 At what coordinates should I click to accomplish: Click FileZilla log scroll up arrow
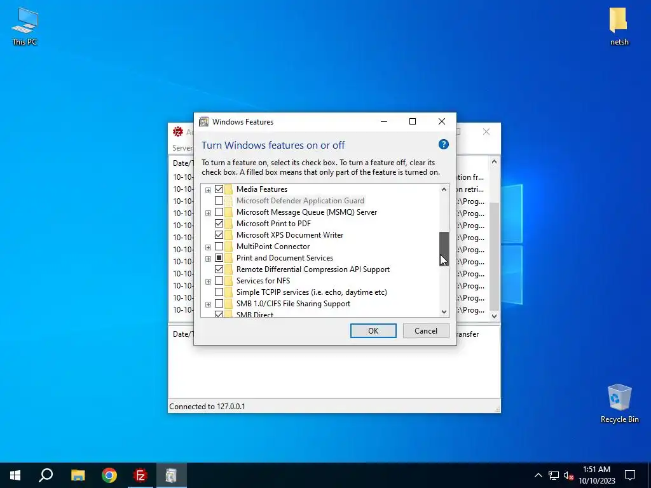point(494,161)
